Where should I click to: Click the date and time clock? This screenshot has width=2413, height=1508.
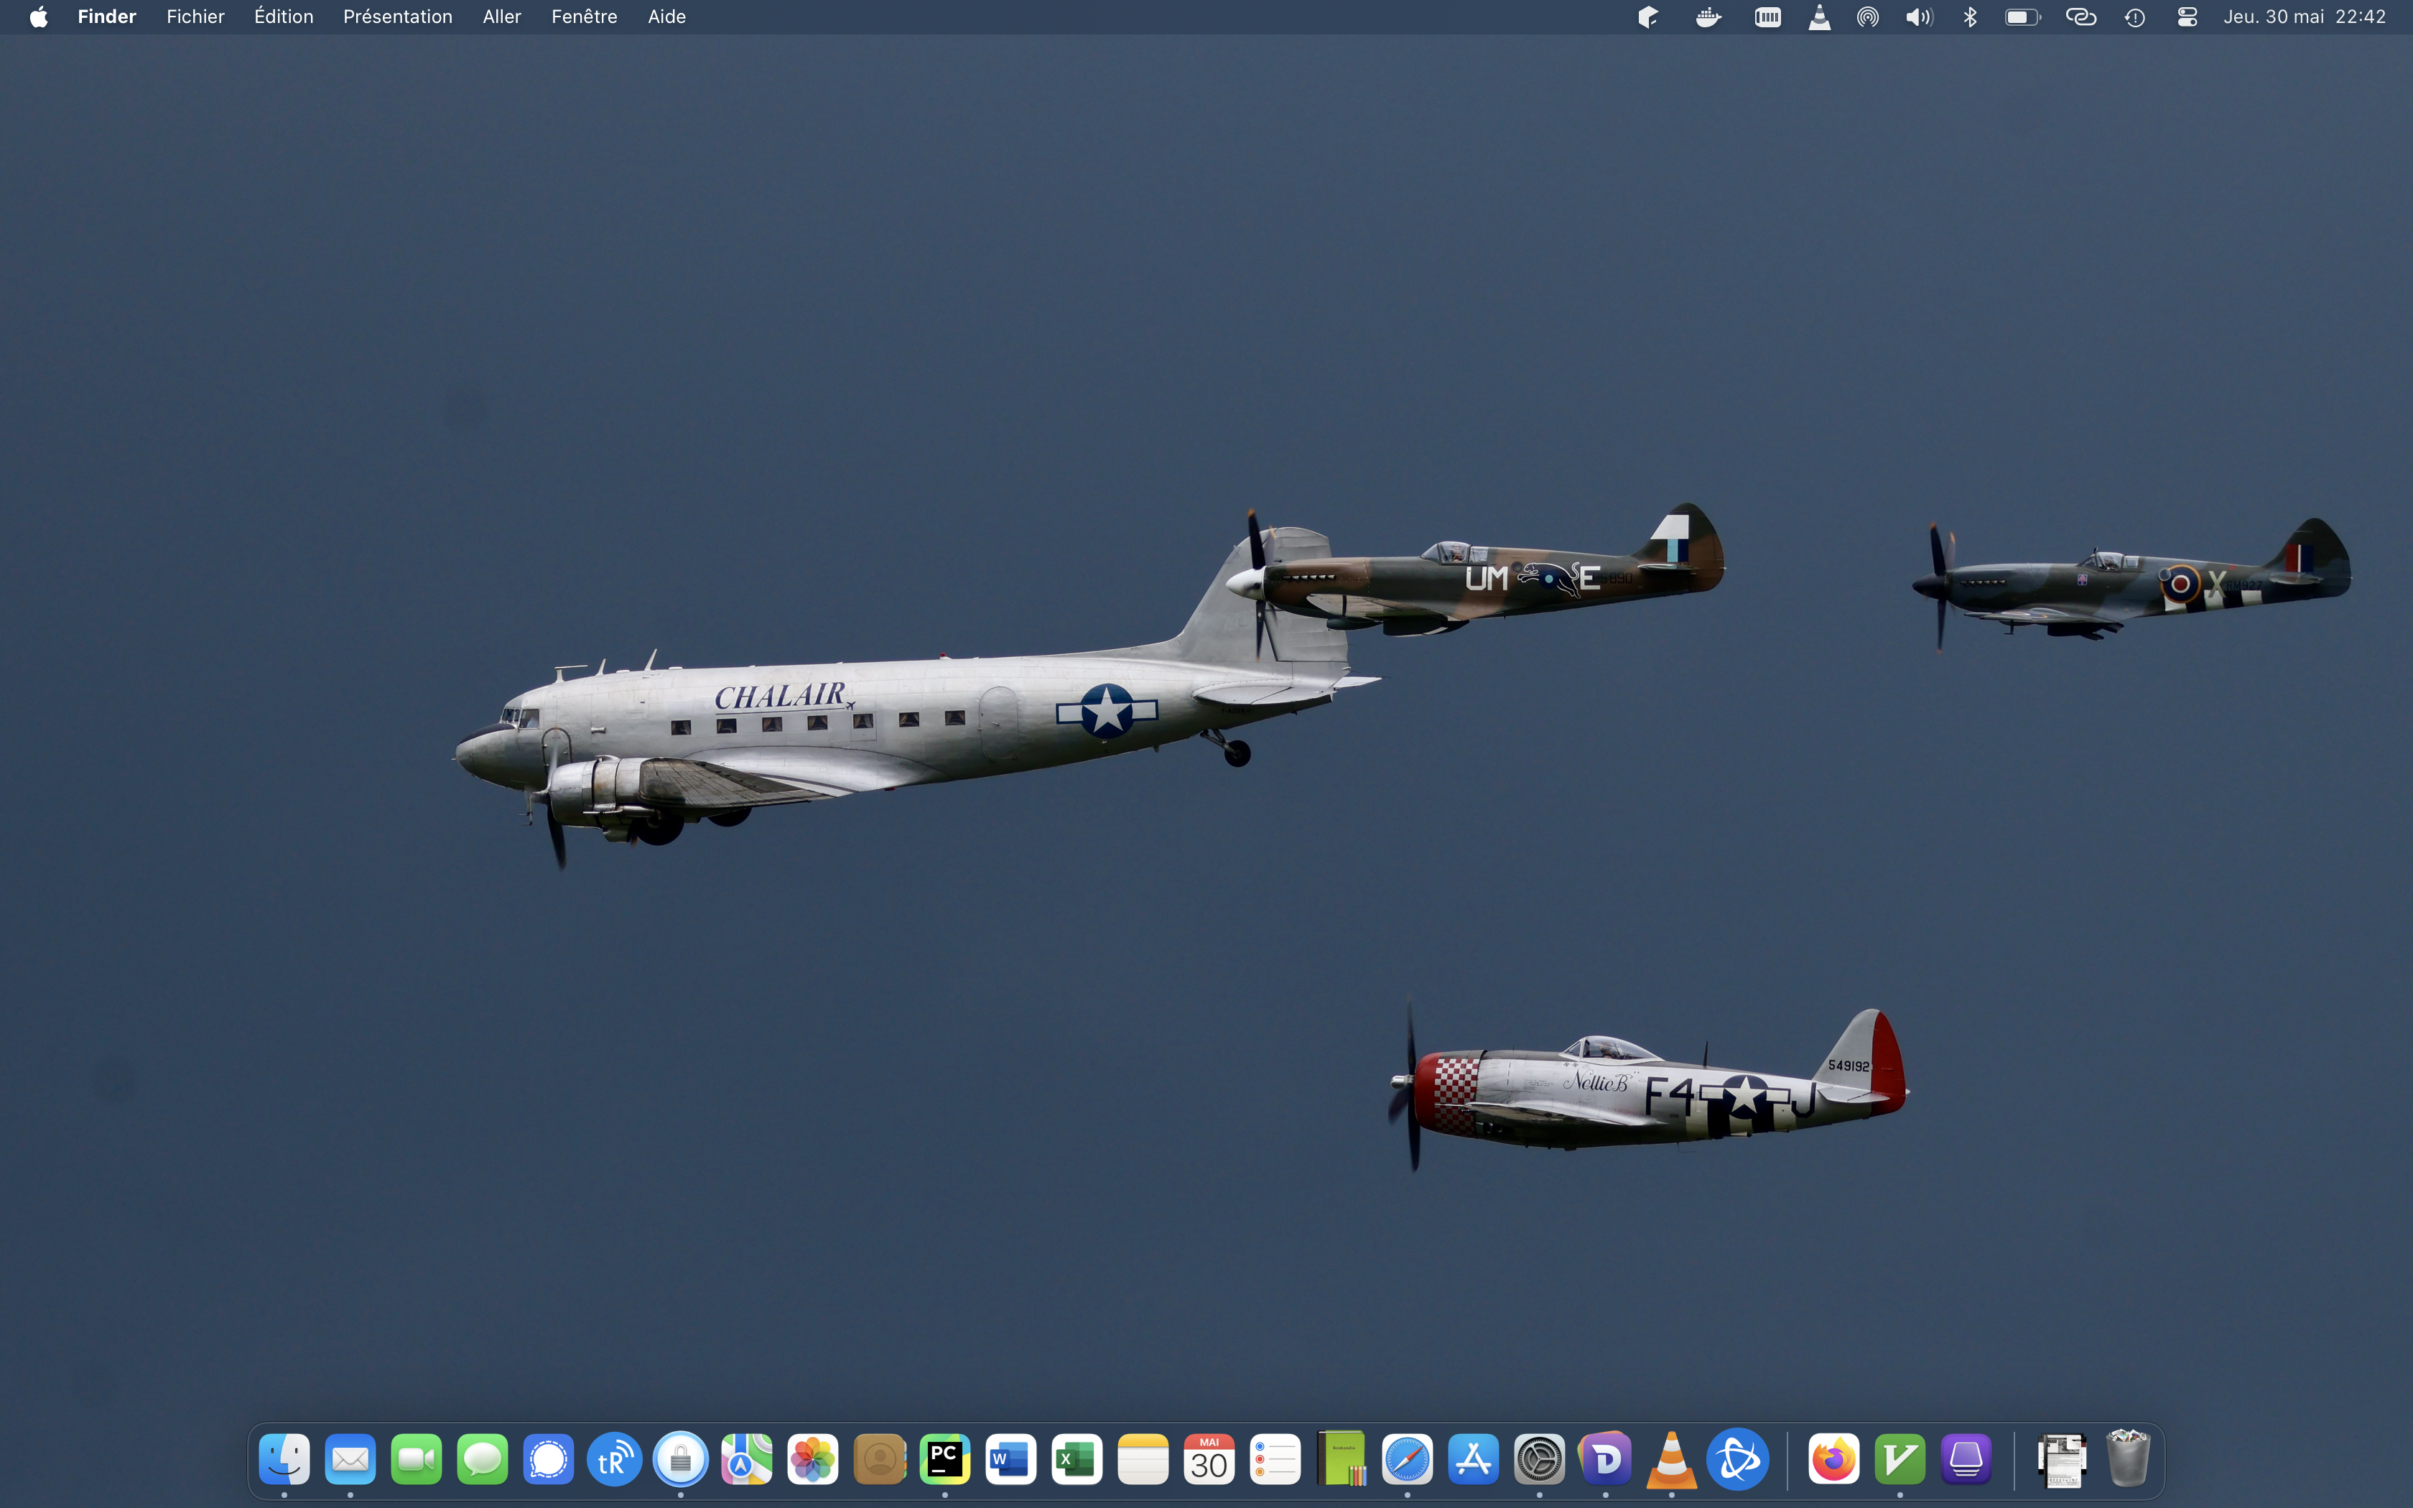[x=2303, y=17]
